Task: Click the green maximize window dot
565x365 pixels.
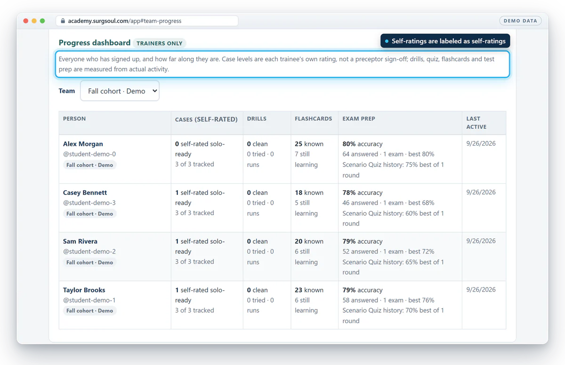Action: [x=42, y=21]
